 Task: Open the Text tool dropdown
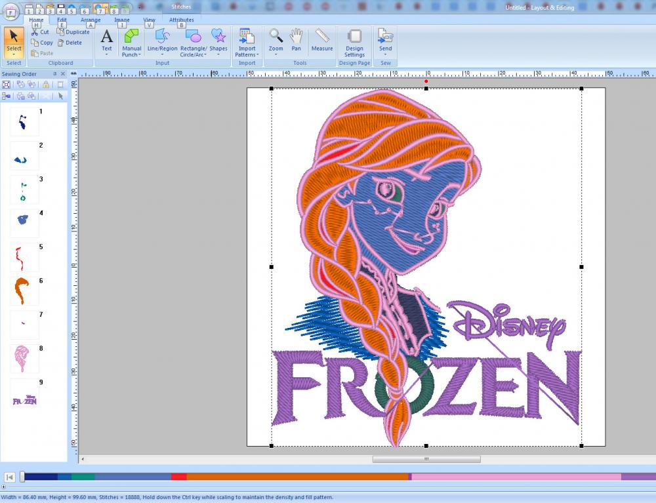107,55
